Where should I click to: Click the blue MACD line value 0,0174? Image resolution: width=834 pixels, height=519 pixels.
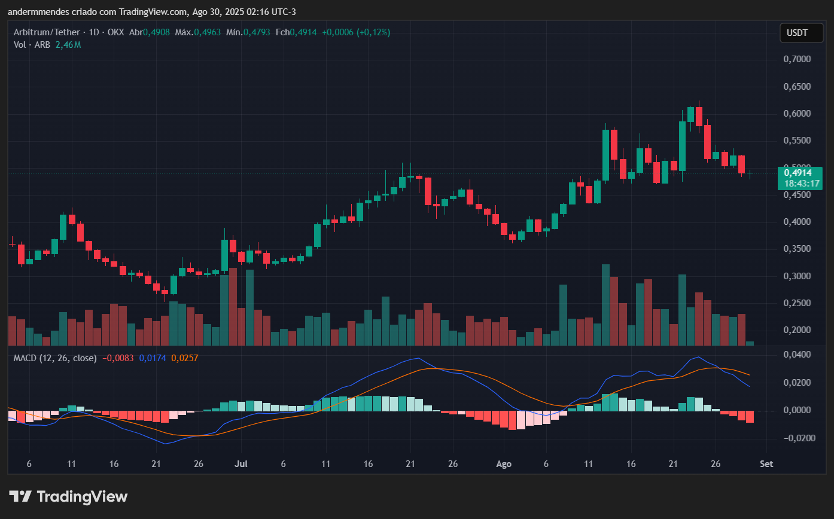coord(153,358)
